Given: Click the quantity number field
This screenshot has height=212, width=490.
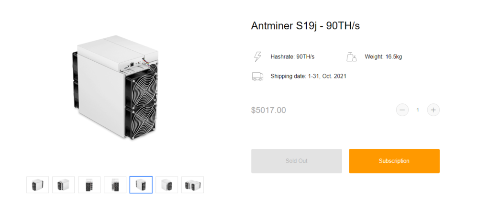Looking at the screenshot, I should point(418,110).
